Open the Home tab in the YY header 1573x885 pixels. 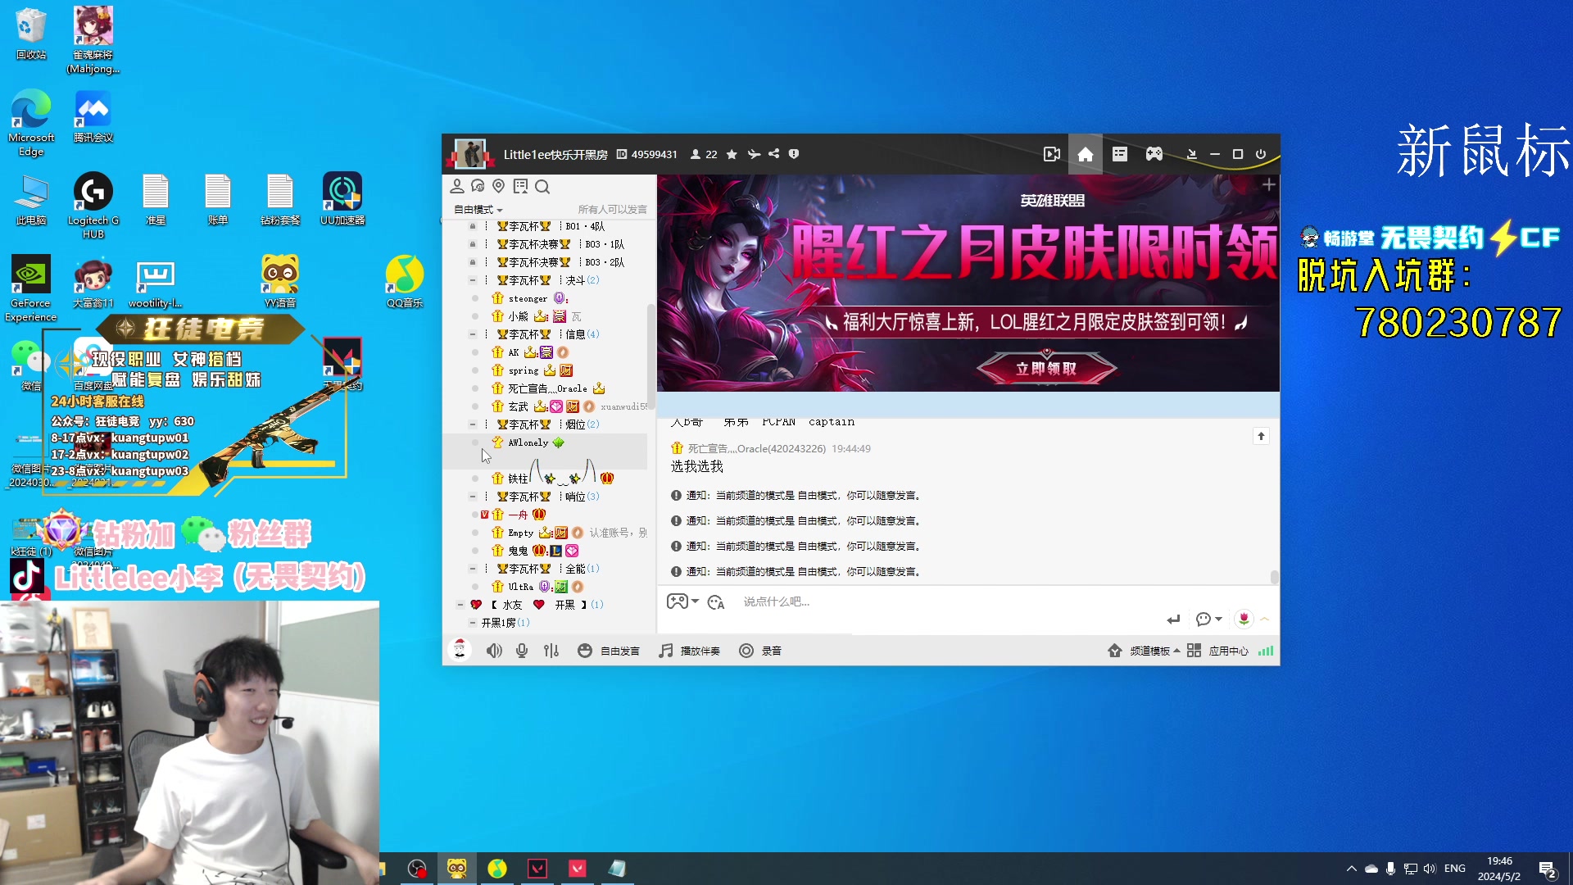[1085, 154]
